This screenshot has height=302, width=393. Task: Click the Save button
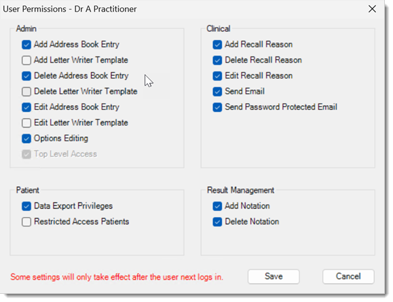pyautogui.click(x=274, y=276)
